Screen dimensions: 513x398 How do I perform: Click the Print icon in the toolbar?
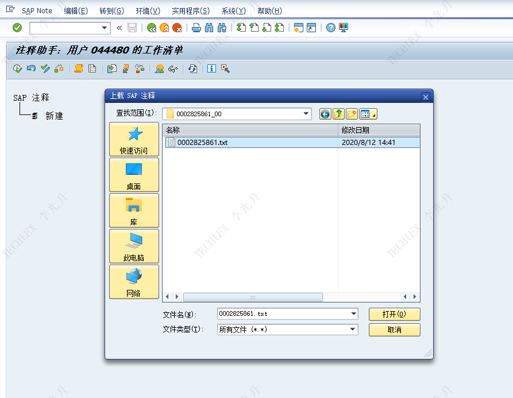click(x=196, y=28)
